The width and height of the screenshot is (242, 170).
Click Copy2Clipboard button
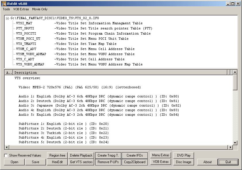pos(135,162)
